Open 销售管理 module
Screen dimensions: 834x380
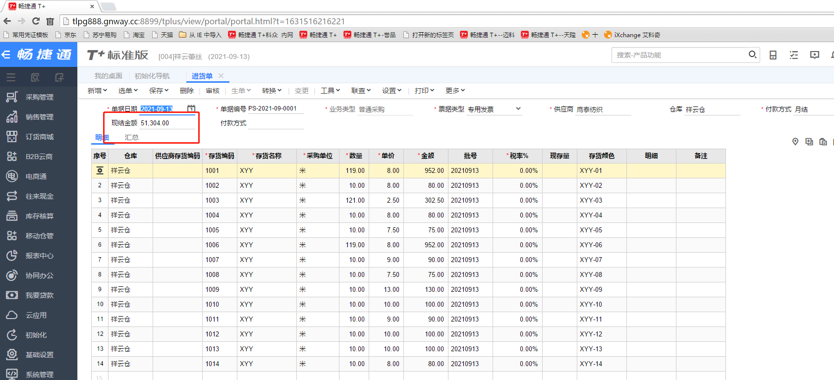(x=39, y=117)
